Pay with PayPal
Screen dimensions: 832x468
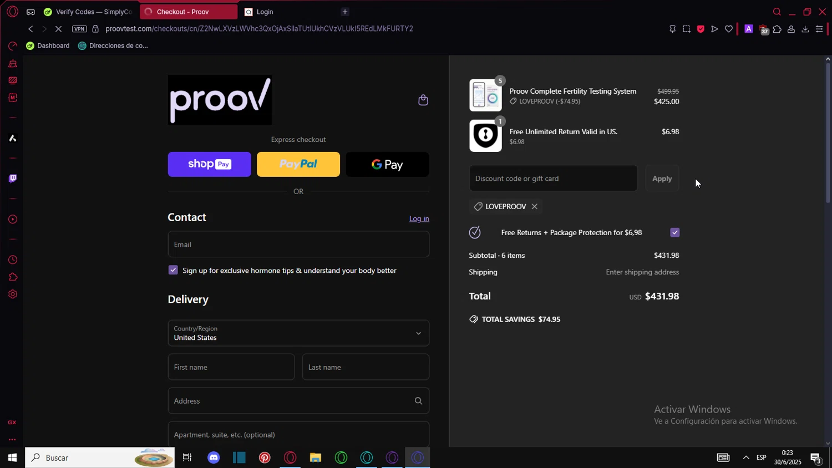coord(298,164)
